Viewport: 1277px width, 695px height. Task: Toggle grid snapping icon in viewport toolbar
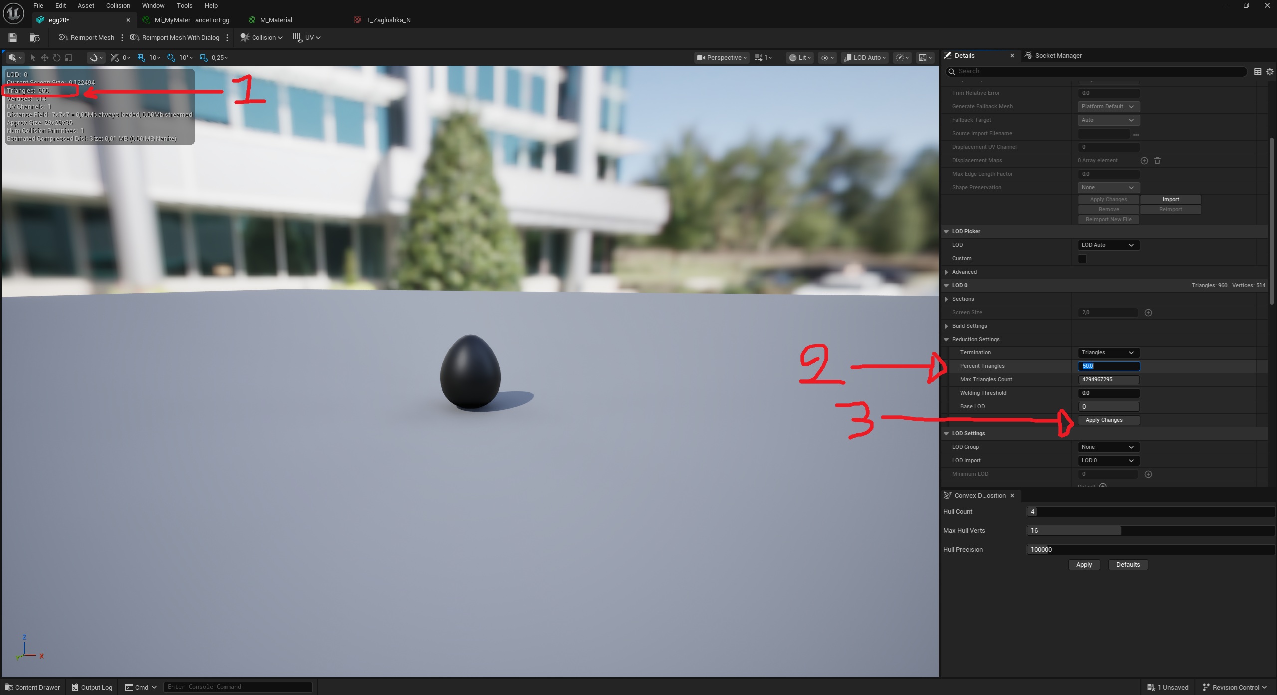141,58
